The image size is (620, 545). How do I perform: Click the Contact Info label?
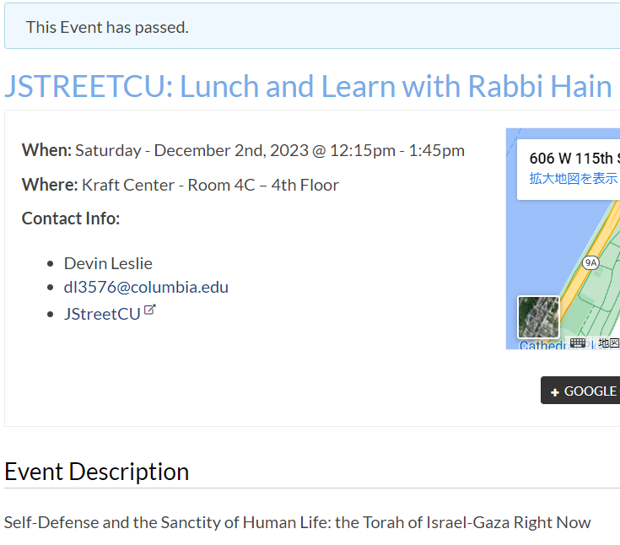pos(71,219)
